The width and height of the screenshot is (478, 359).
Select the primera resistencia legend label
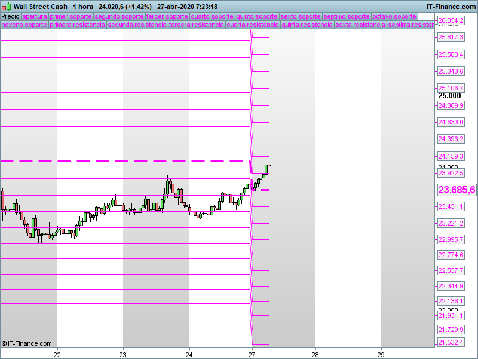click(x=78, y=25)
